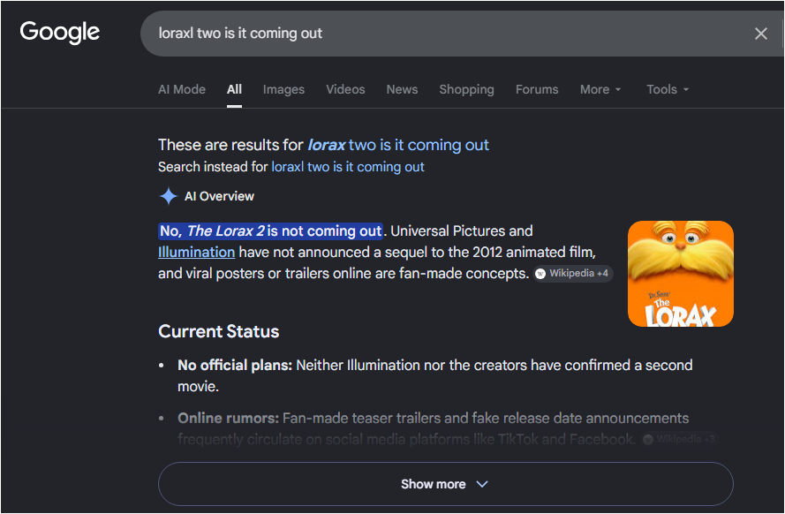Click the 'Current Status' heading

point(218,332)
